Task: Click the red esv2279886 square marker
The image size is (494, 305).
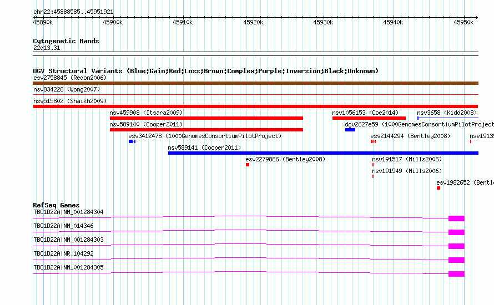Action: (248, 165)
